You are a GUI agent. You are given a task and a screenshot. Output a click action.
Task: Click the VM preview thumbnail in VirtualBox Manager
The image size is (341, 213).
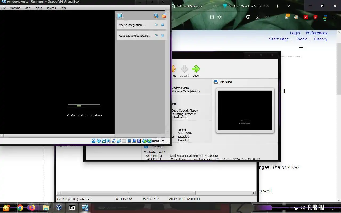pyautogui.click(x=245, y=110)
